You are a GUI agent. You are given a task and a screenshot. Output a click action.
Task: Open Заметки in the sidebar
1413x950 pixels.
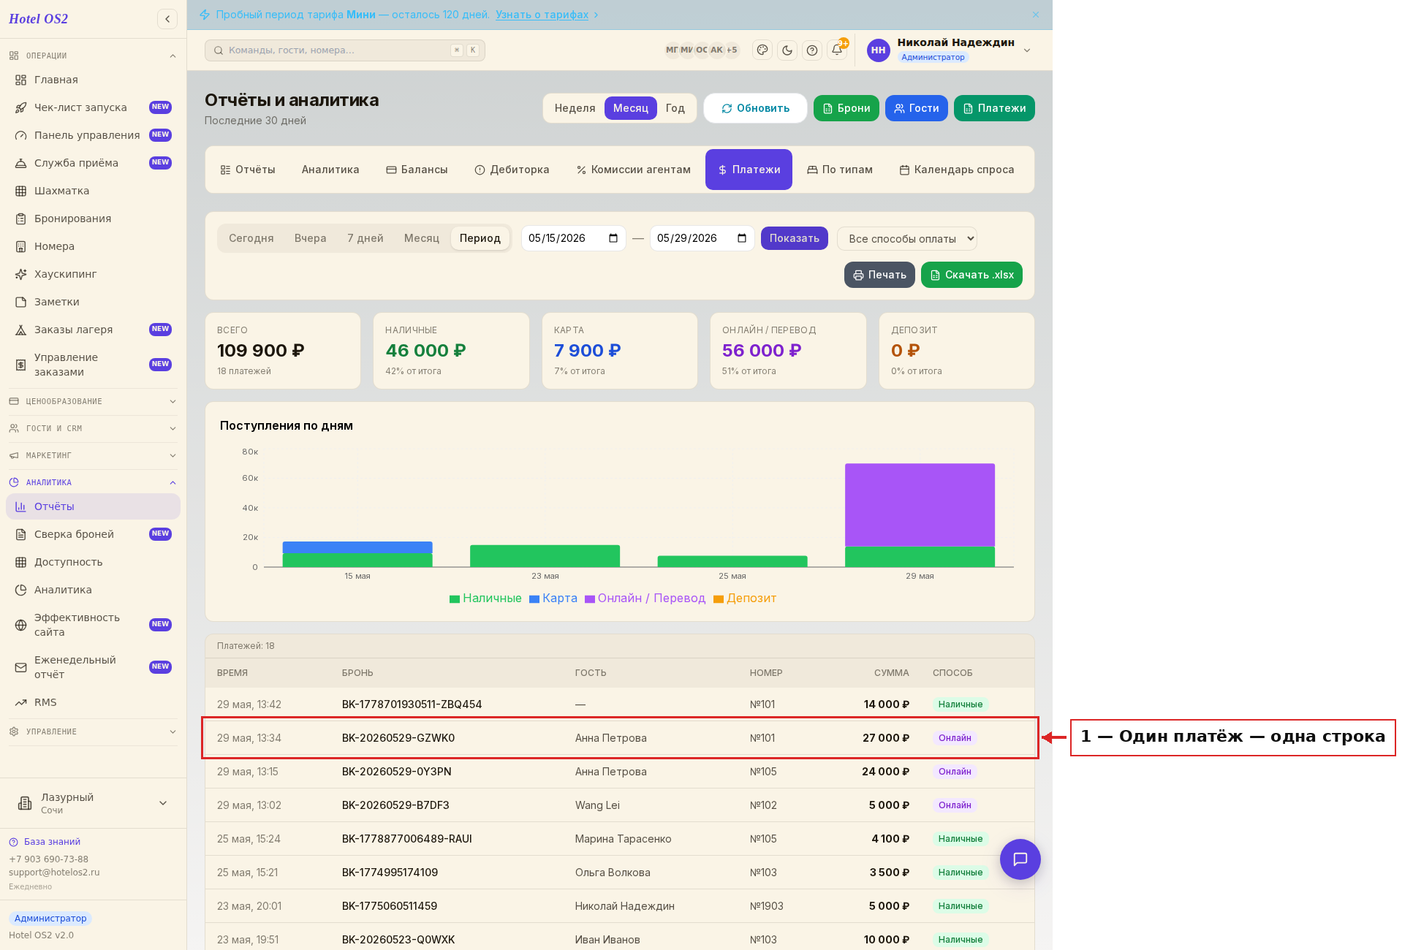click(x=93, y=302)
